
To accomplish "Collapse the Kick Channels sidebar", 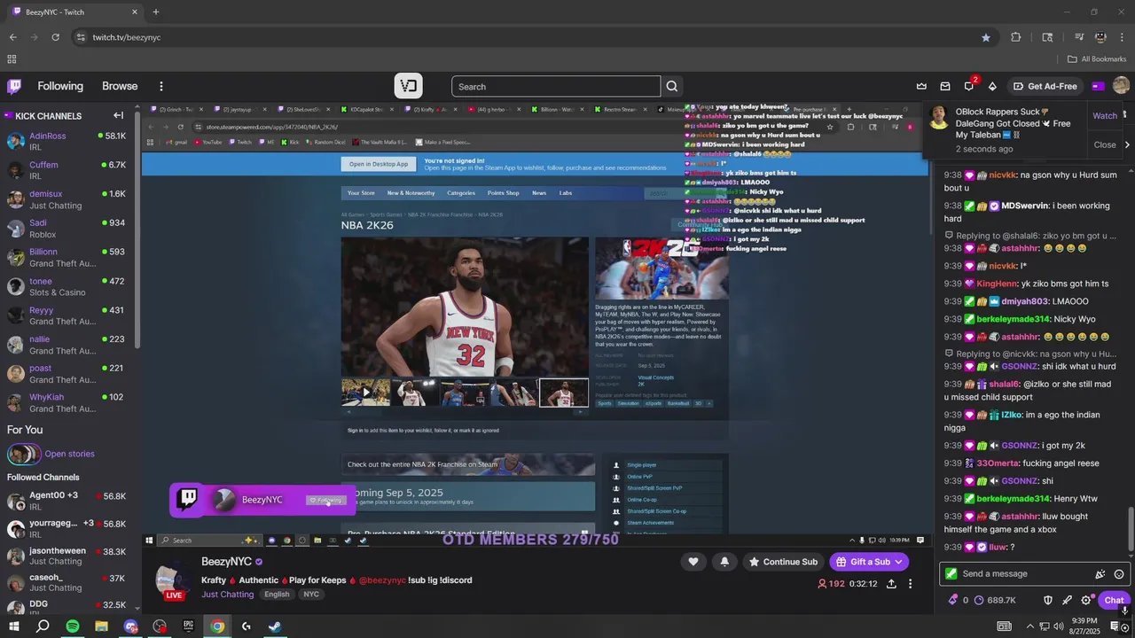I will [x=118, y=115].
